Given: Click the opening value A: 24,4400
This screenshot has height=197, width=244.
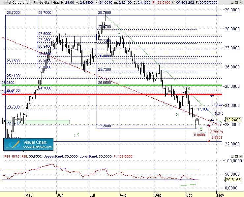Looking at the screenshot, I should 84,3.
